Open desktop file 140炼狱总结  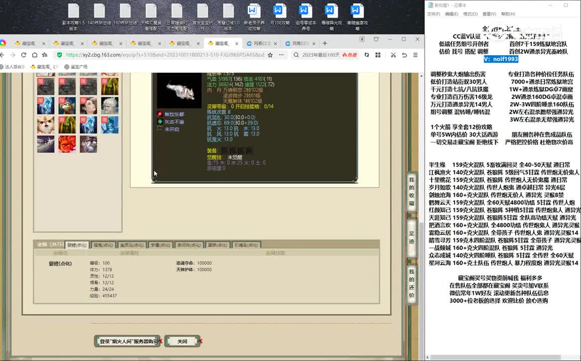tap(100, 15)
